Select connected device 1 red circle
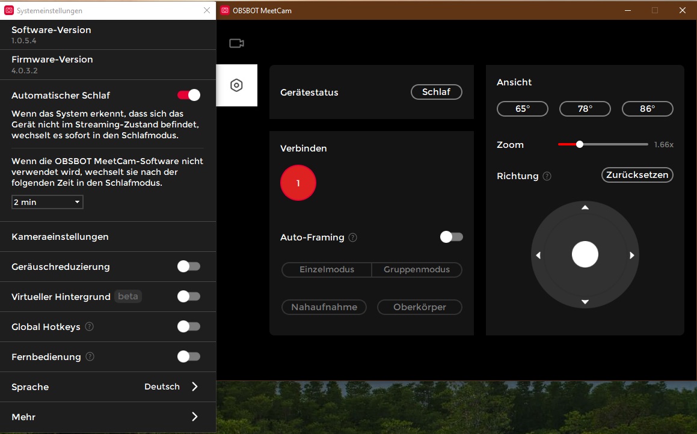Image resolution: width=697 pixels, height=434 pixels. 298,183
